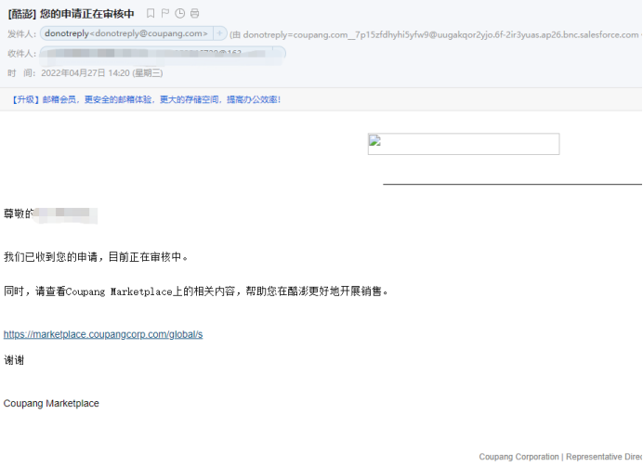Click the sentence mentioning Coupang Marketplace 相关内容
This screenshot has width=643, height=466.
196,291
